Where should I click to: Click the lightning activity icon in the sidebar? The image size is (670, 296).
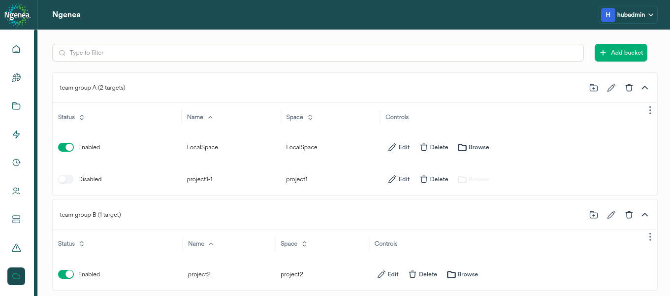tap(16, 134)
